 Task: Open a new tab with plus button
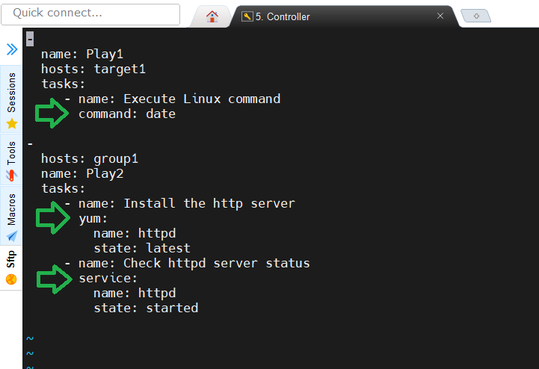point(476,16)
